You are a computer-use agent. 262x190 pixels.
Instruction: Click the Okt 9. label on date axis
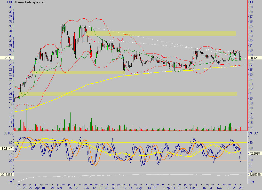pyautogui.click(x=194, y=188)
